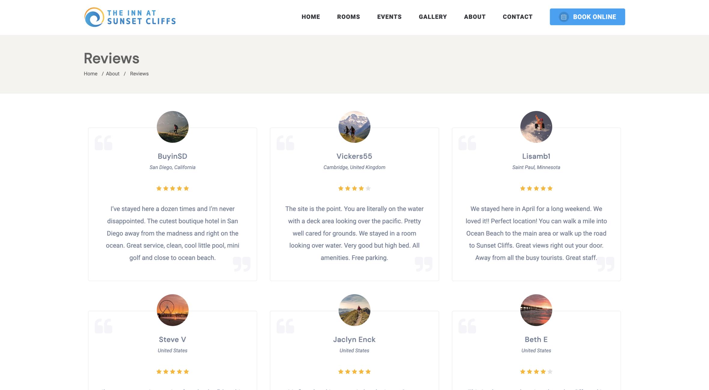
Task: Follow the Home breadcrumb link
Action: pyautogui.click(x=90, y=74)
